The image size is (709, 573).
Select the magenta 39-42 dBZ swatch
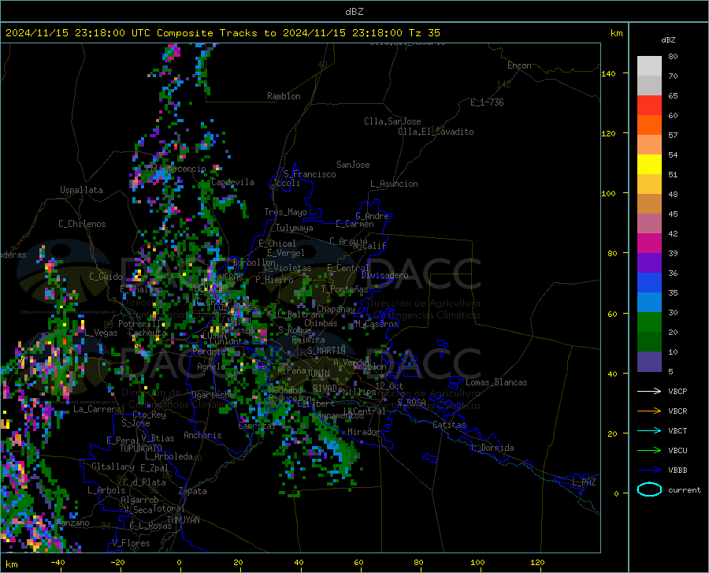(x=649, y=244)
